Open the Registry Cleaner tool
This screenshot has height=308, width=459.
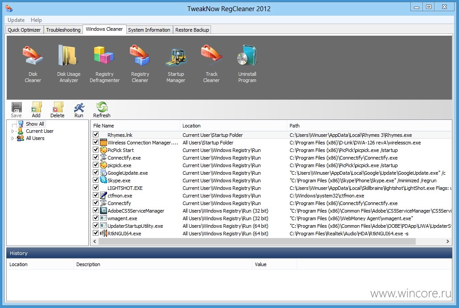[140, 64]
